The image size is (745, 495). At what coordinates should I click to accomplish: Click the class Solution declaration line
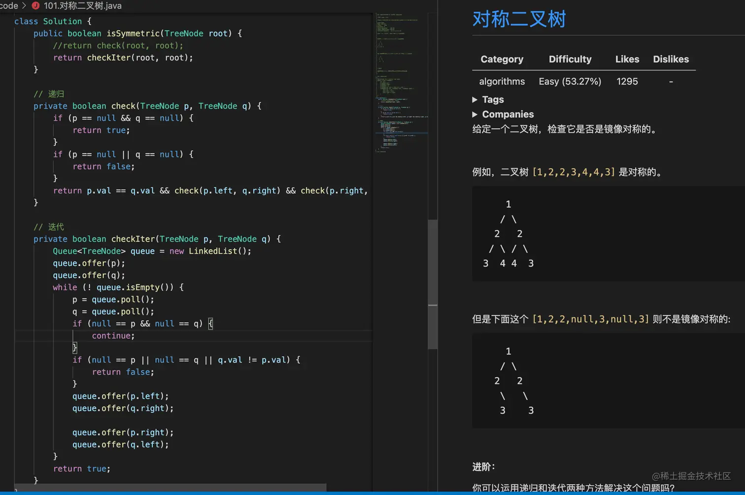(x=53, y=21)
